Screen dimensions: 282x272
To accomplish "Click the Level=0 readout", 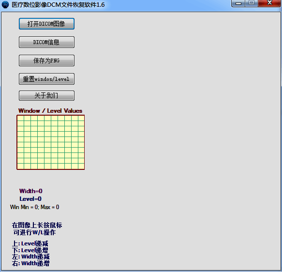I will click(30, 199).
